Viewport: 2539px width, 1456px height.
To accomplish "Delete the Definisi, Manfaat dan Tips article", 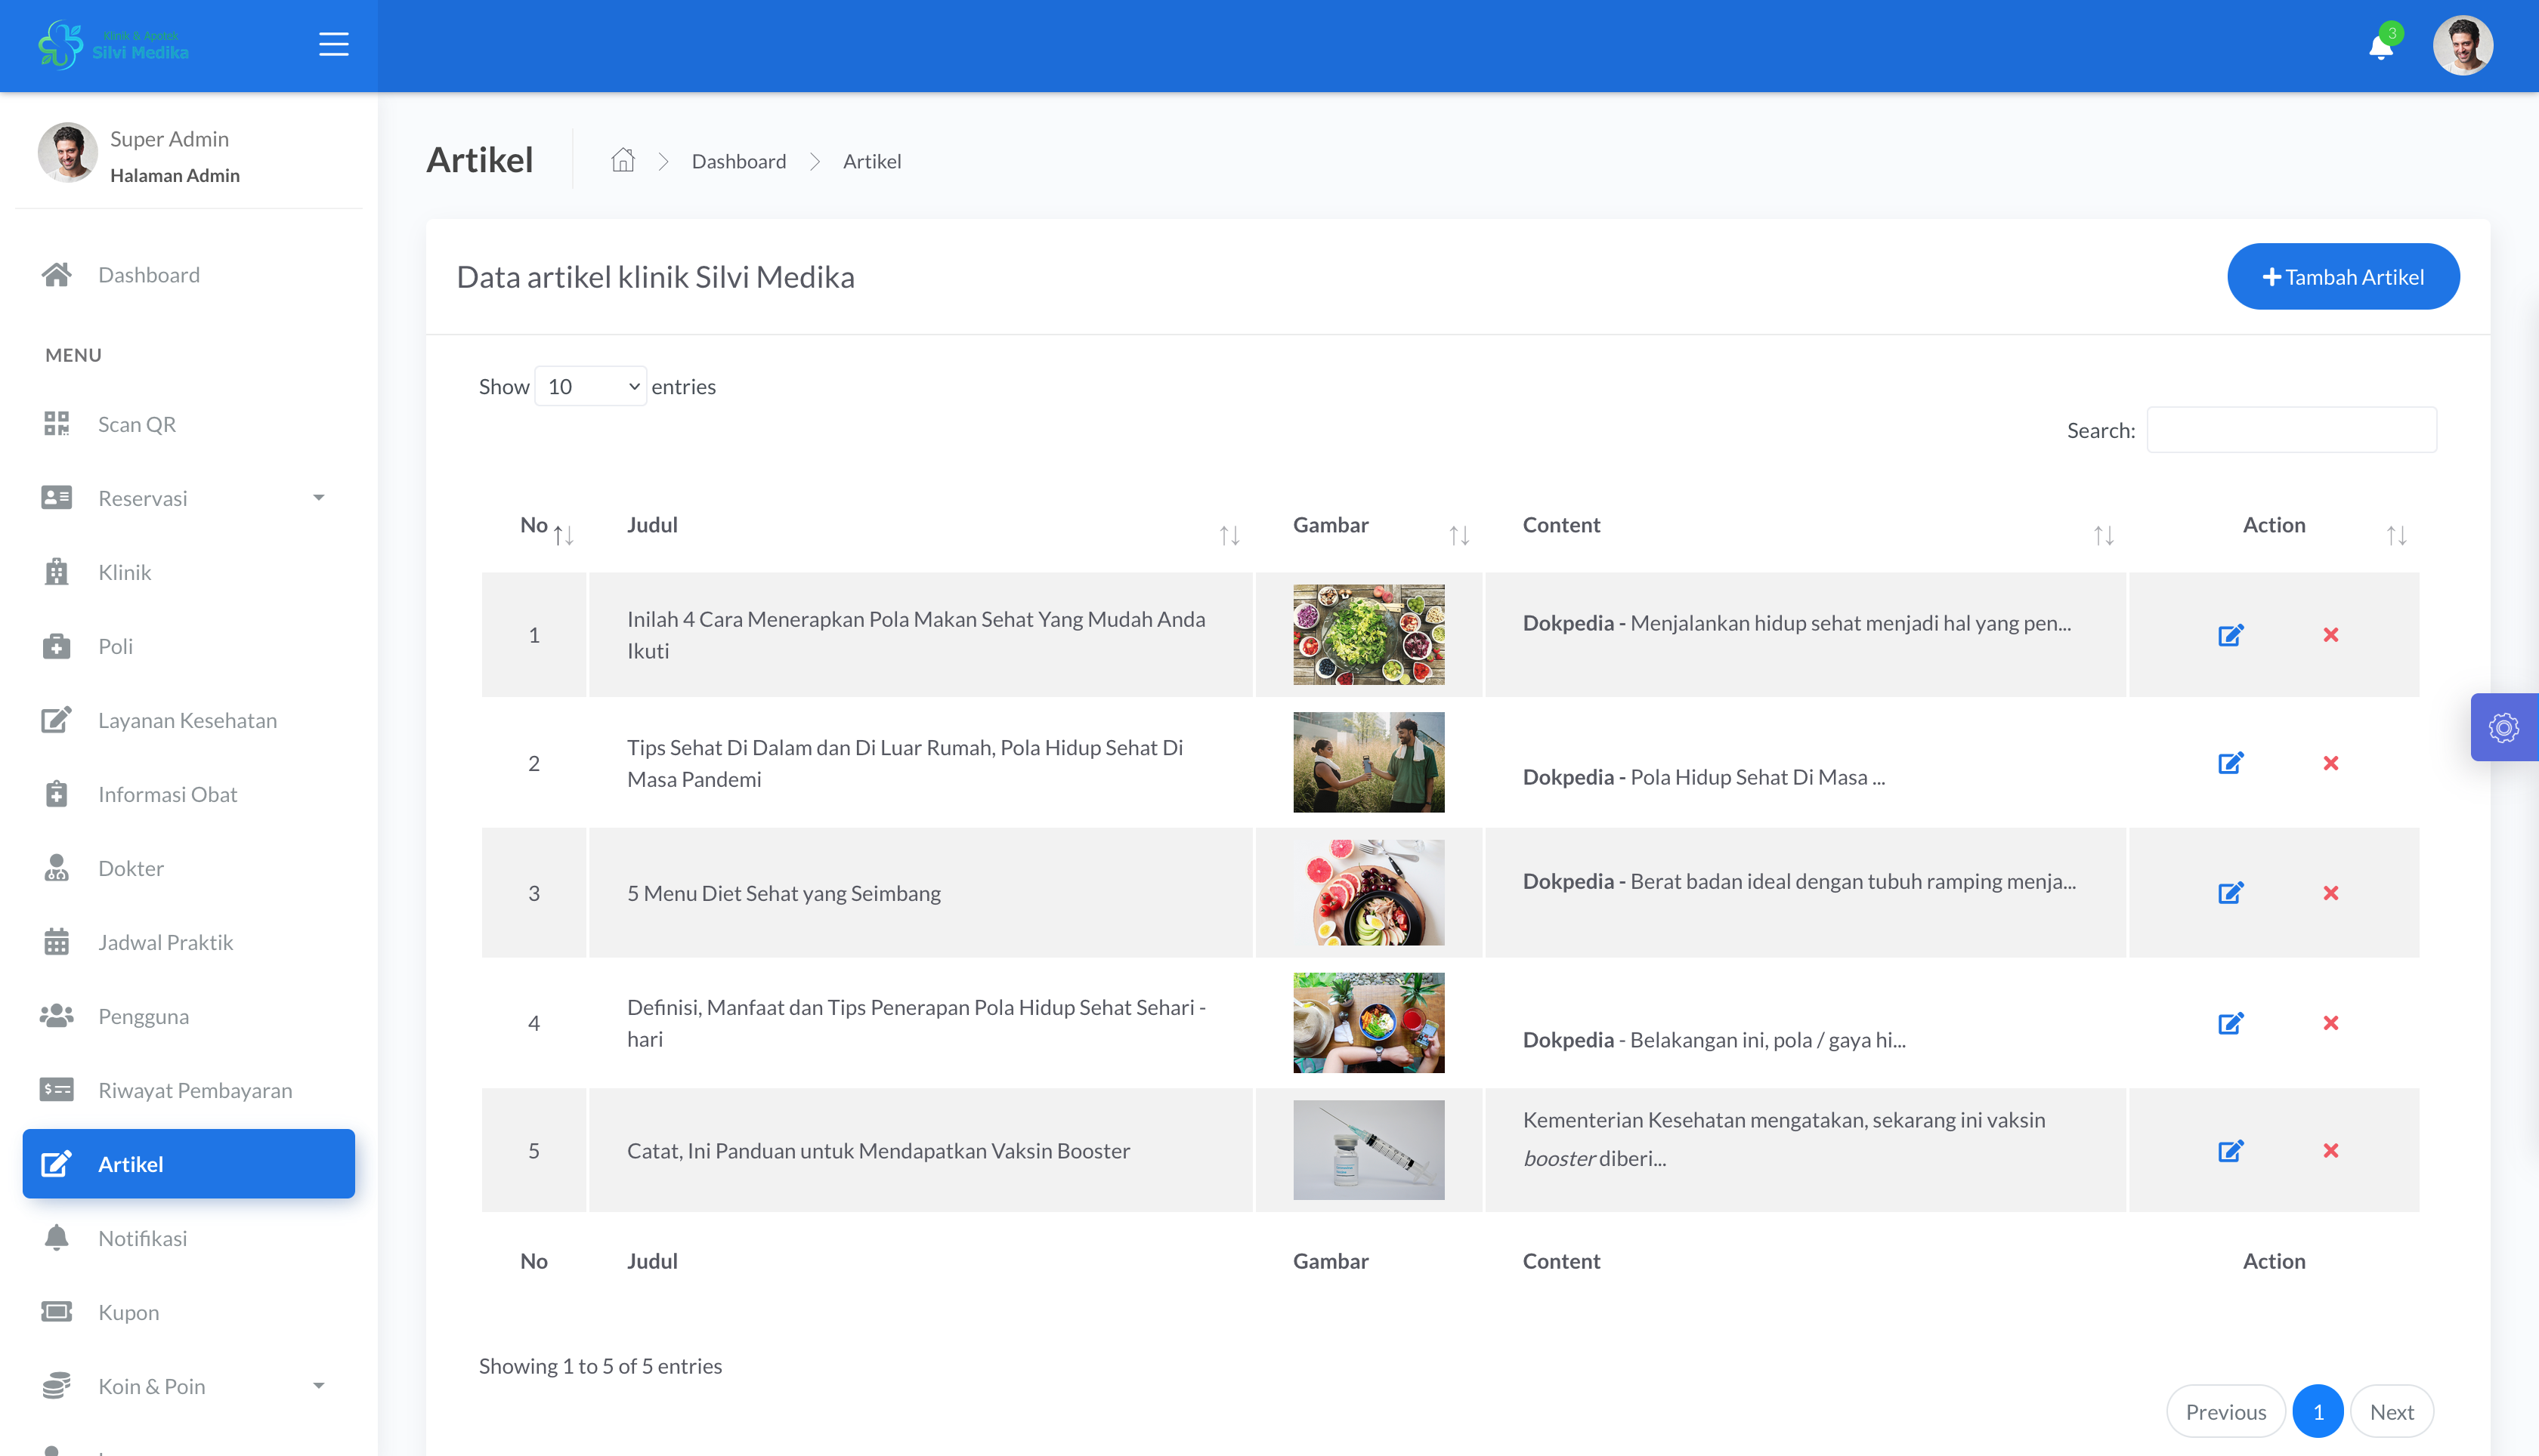I will pos(2330,1023).
